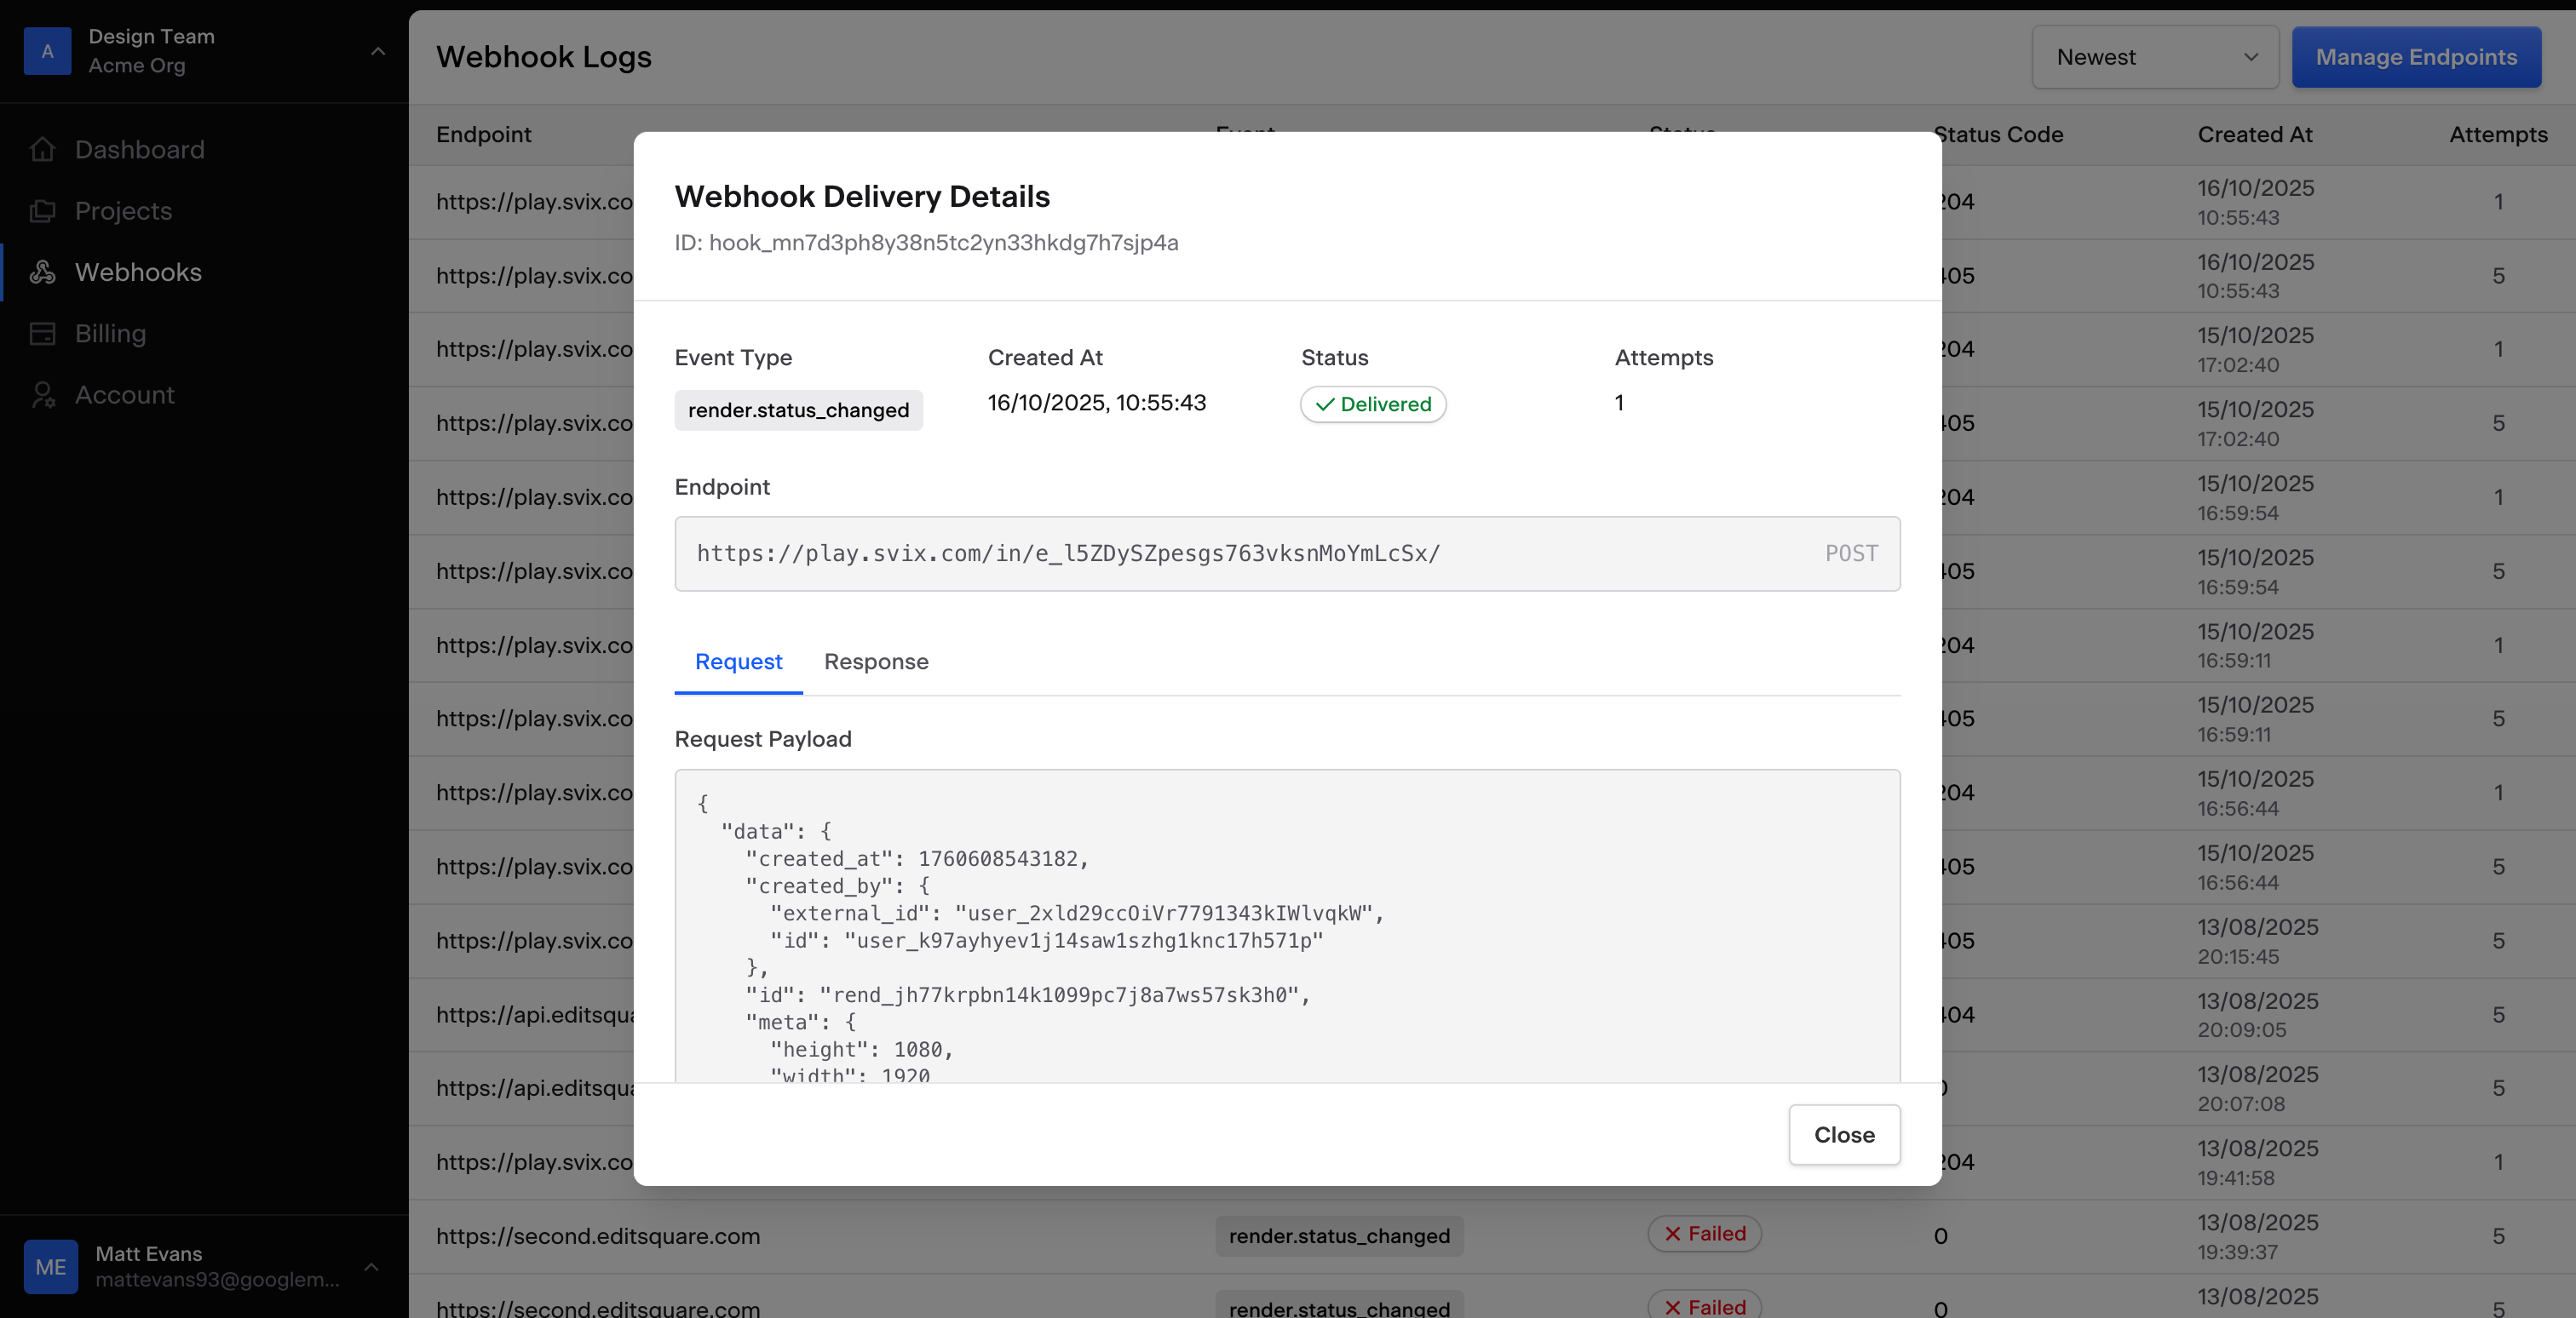This screenshot has height=1318, width=2576.
Task: Click the 15/10/2025 17:02:40 row with 1 attempt
Action: (2255, 350)
